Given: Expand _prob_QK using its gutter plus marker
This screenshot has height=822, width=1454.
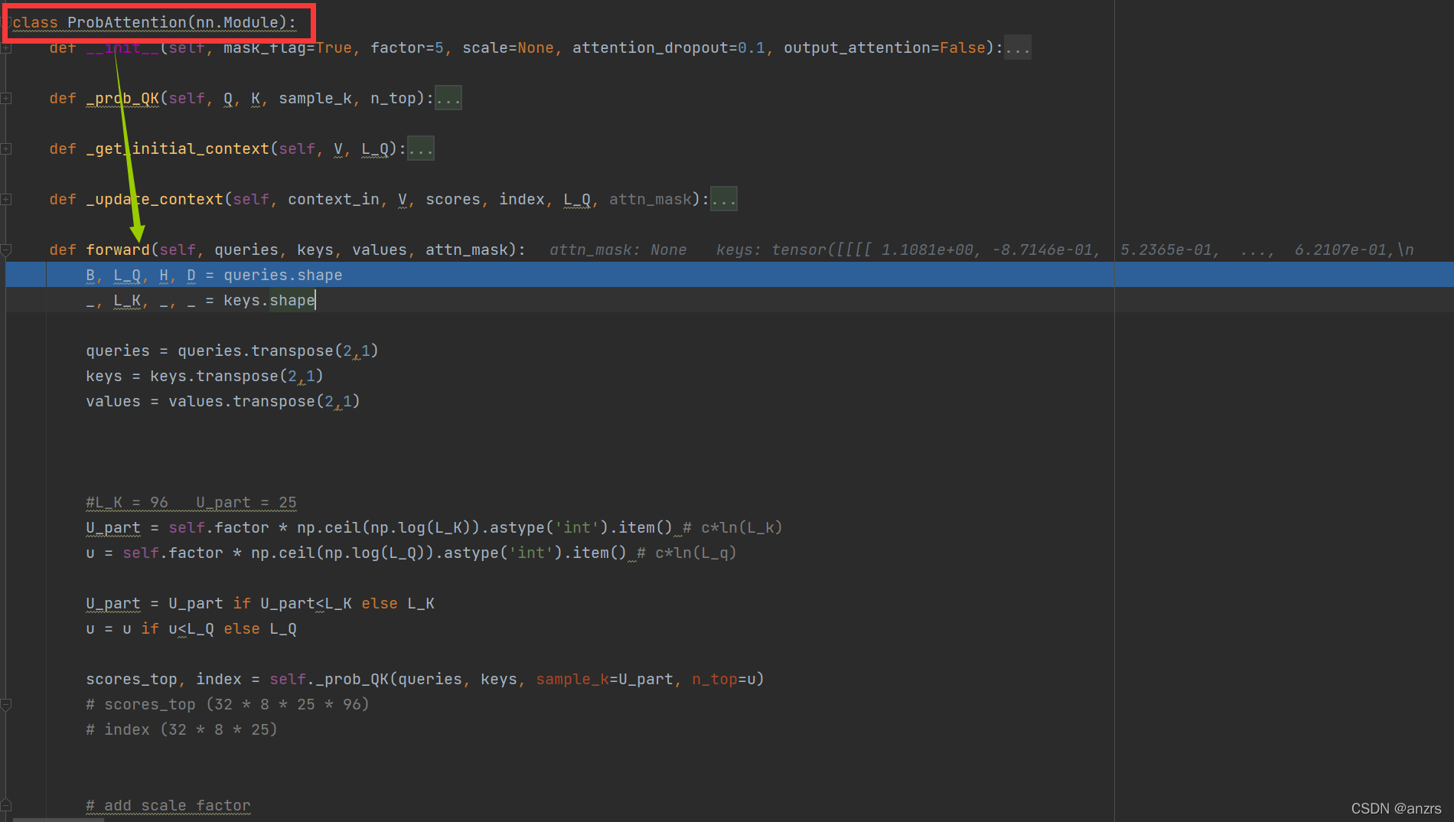Looking at the screenshot, I should point(6,98).
